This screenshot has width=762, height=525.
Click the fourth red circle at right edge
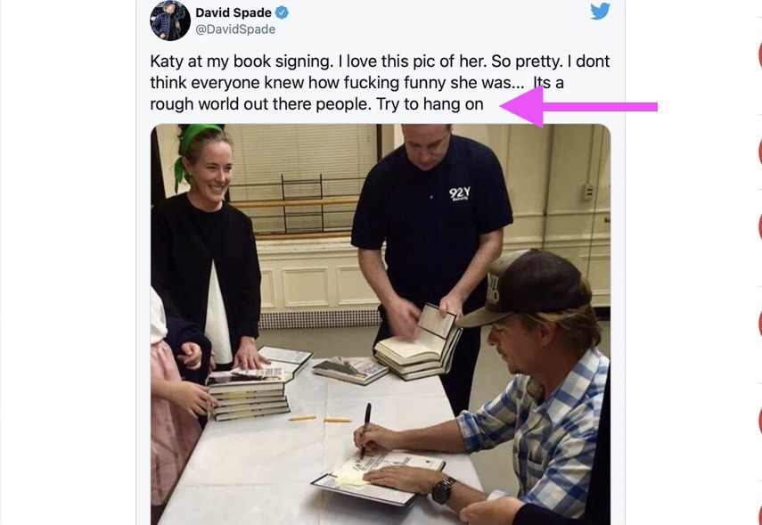coord(759,324)
